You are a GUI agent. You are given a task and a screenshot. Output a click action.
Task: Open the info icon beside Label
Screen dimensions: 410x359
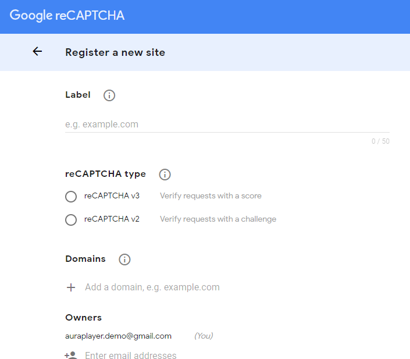[x=109, y=95]
